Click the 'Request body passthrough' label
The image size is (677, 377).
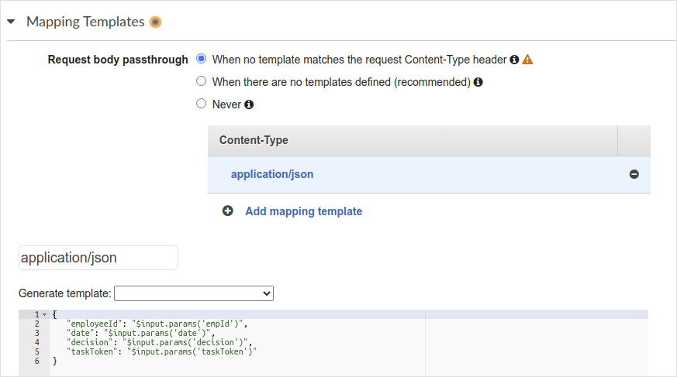pyautogui.click(x=118, y=60)
